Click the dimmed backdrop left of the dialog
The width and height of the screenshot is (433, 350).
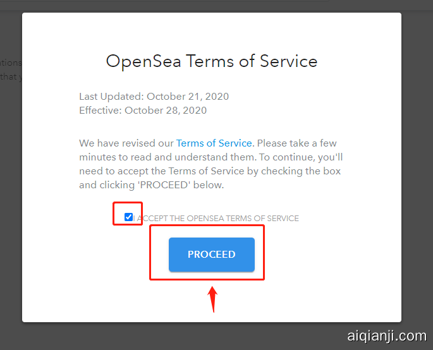pyautogui.click(x=10, y=190)
